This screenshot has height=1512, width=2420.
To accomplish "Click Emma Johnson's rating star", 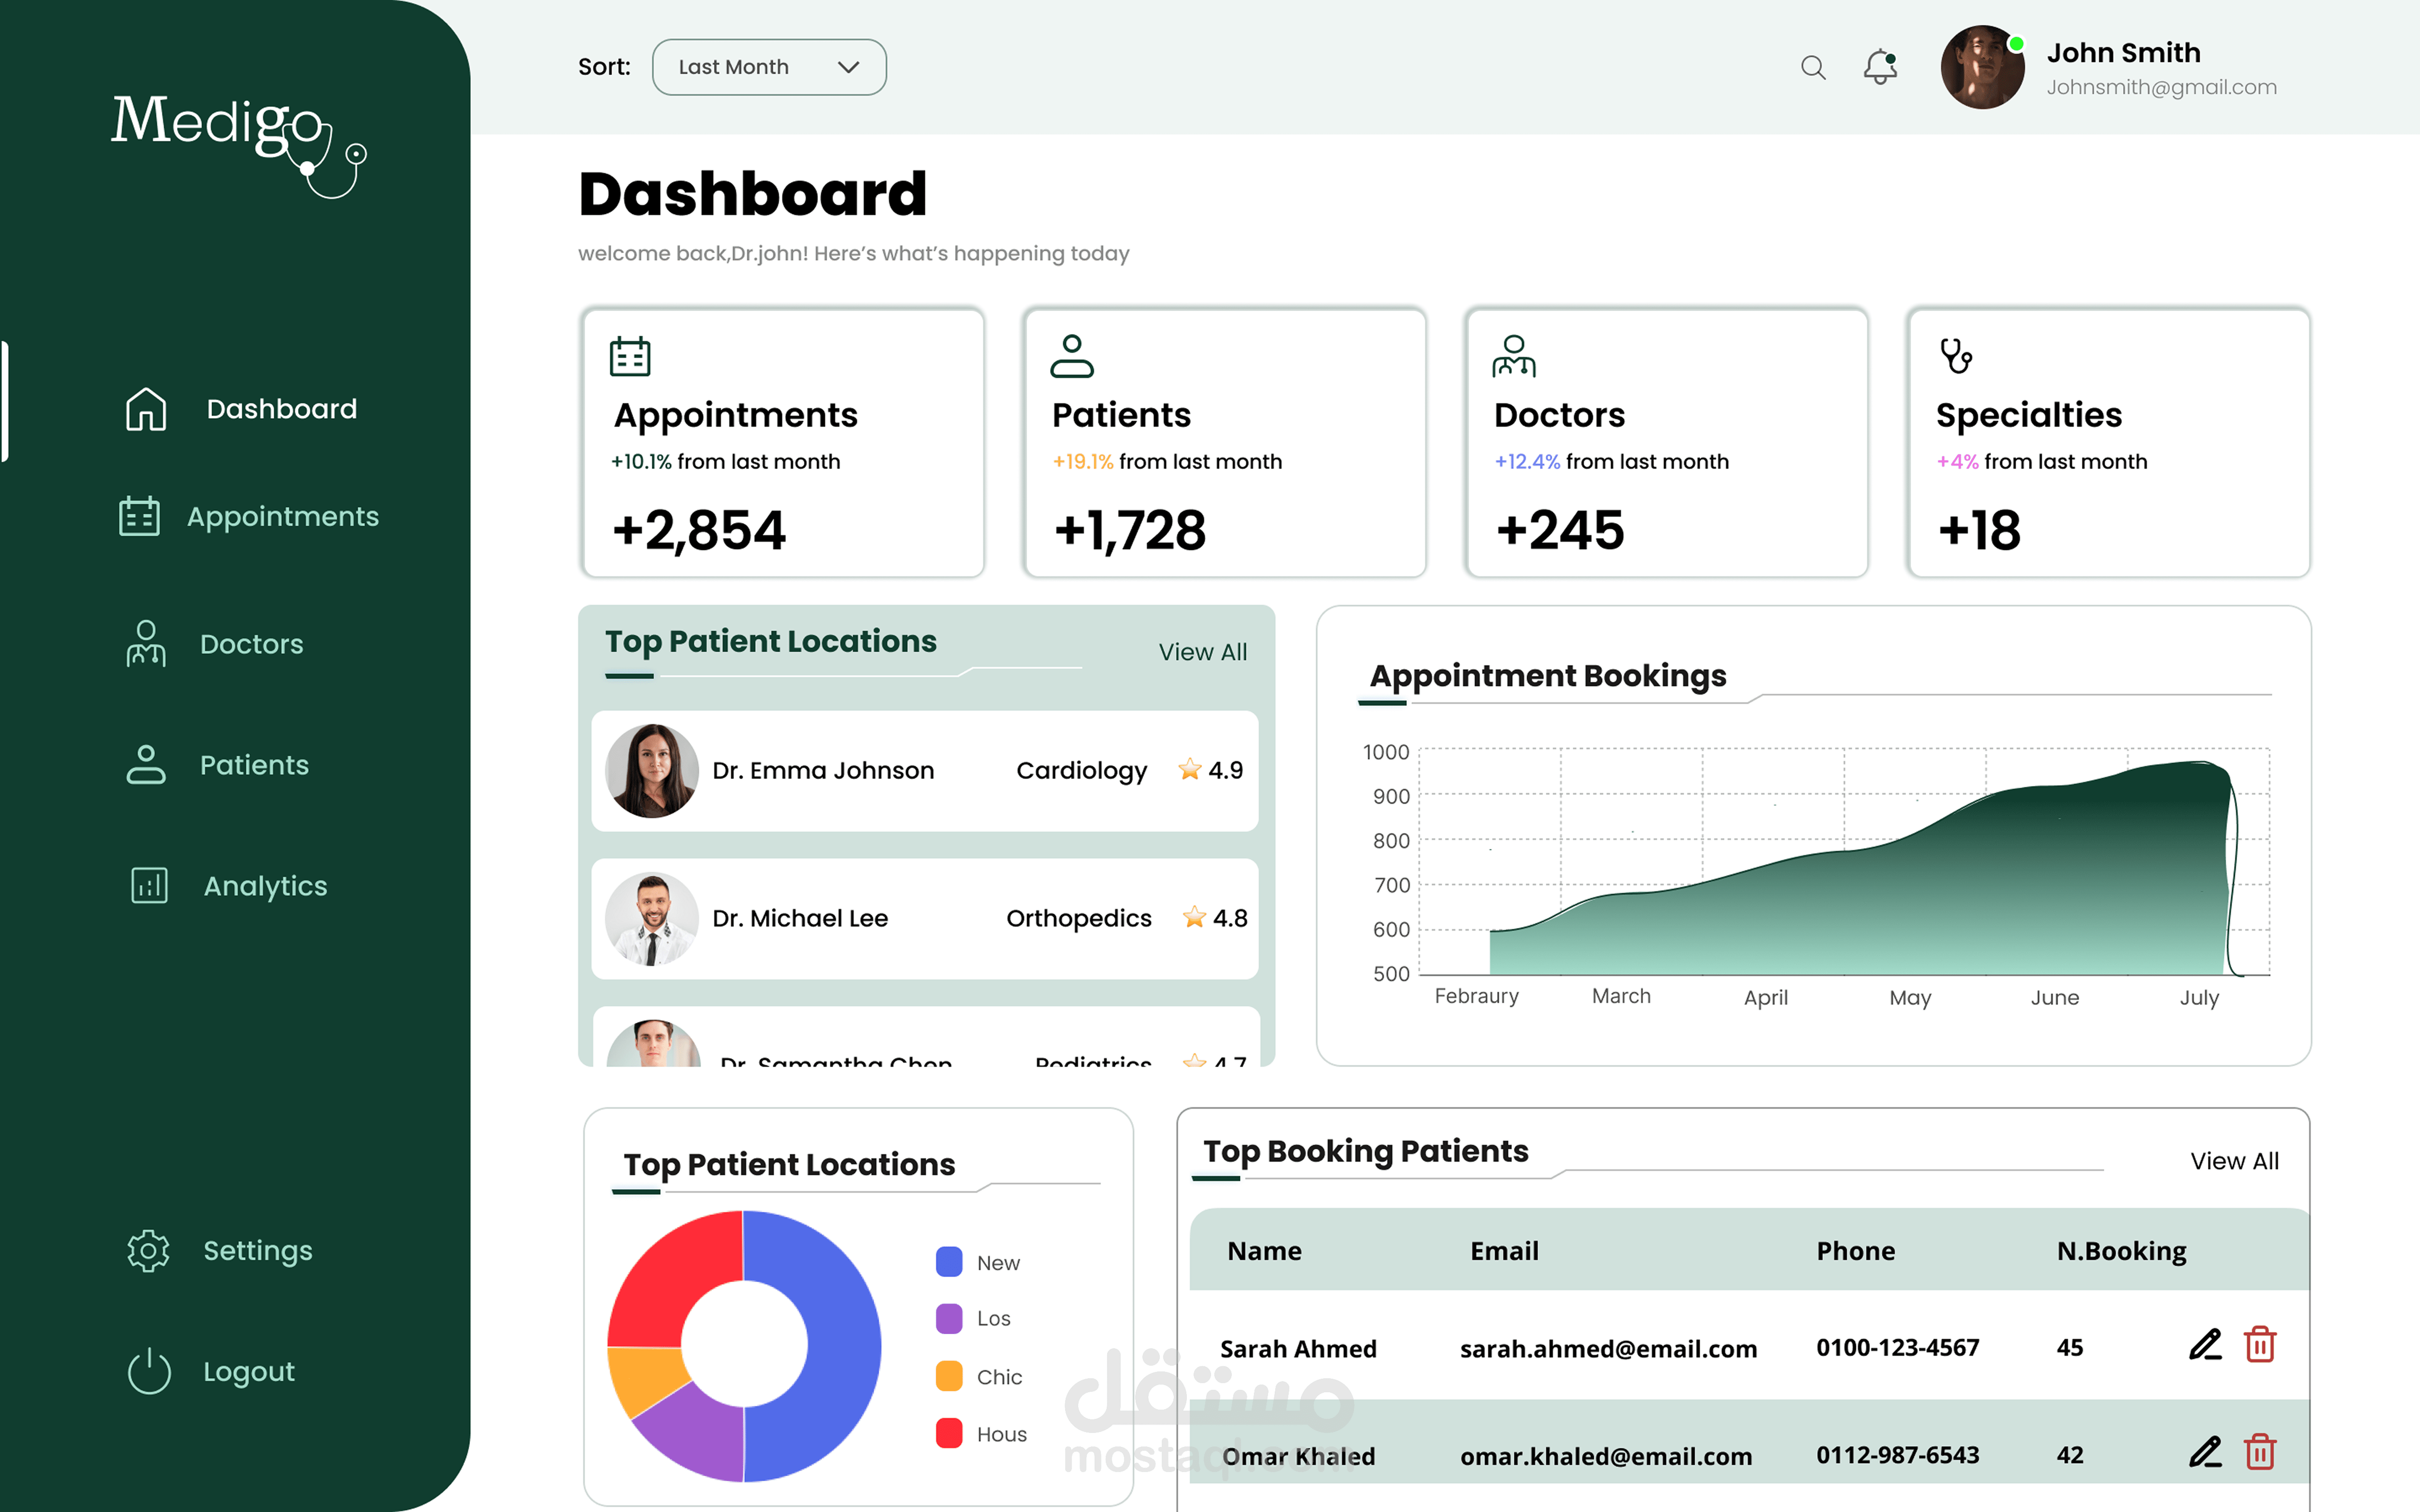I will tap(1189, 769).
